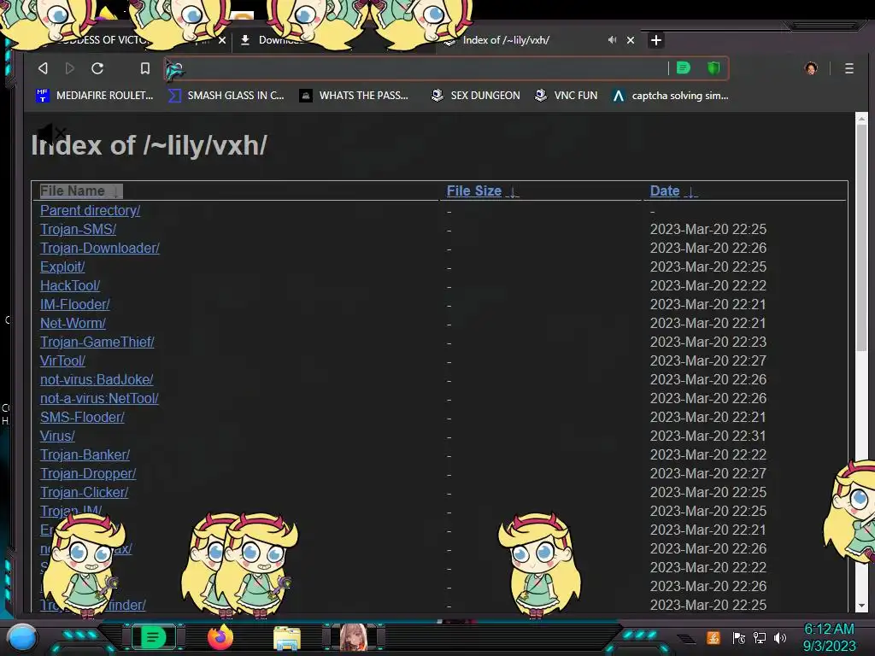The height and width of the screenshot is (656, 875).
Task: Open WHATS THE PASS... bookmark
Action: (354, 96)
